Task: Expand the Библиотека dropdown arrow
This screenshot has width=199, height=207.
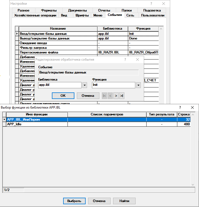Action: tap(85, 85)
